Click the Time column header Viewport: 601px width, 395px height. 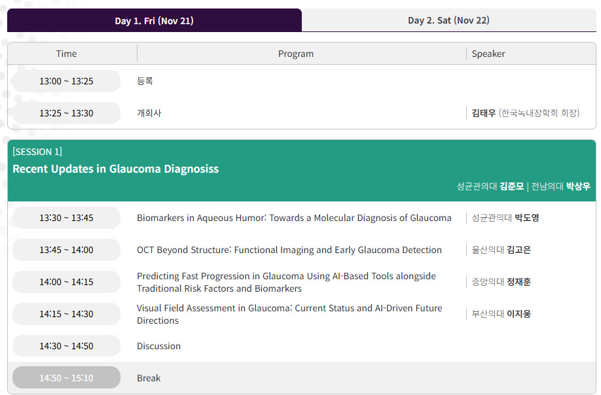tap(66, 54)
